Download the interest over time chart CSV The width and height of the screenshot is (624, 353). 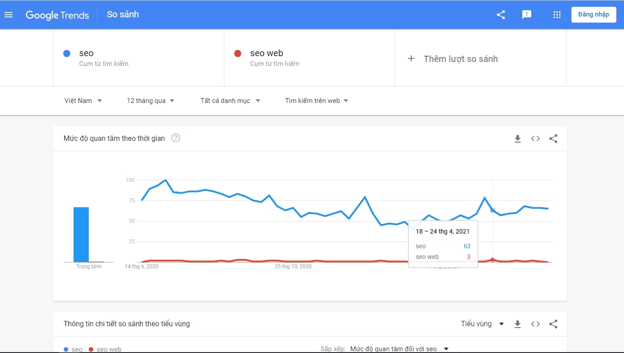coord(517,139)
